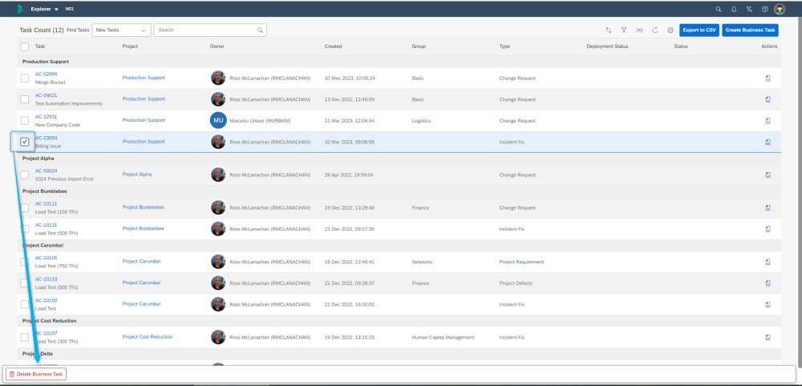
Task: Click the Project column header
Action: [x=130, y=46]
